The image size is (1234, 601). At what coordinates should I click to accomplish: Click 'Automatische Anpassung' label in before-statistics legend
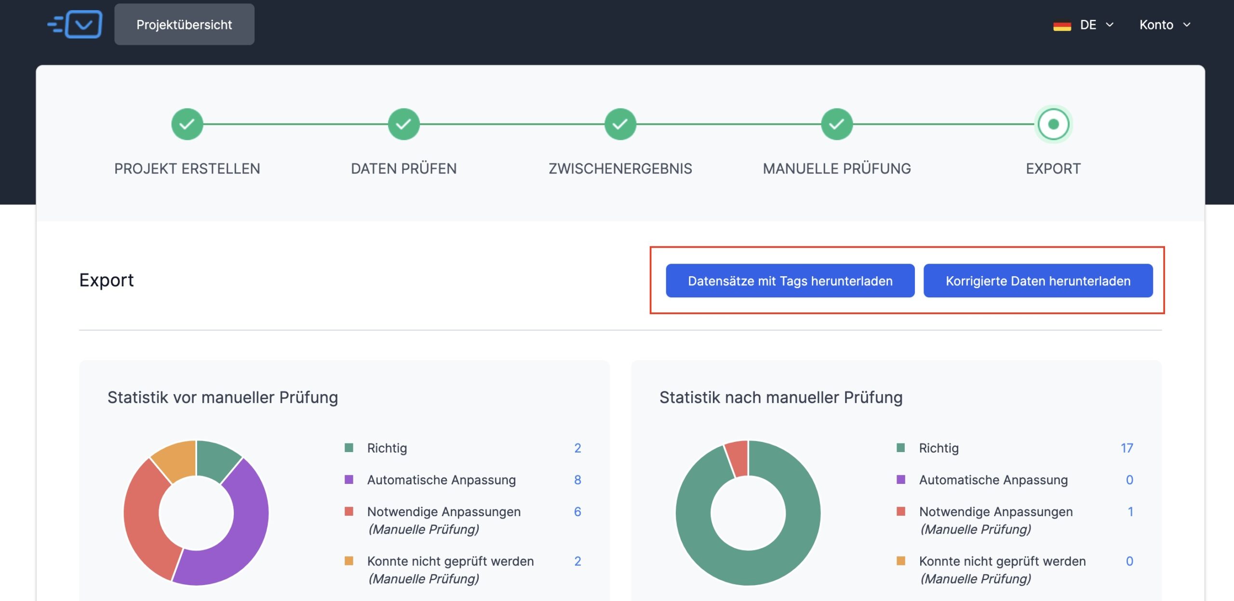click(x=442, y=480)
